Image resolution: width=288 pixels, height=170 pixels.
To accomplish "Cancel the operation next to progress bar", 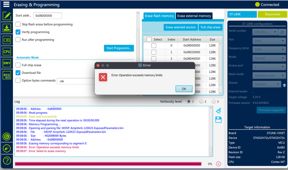I will [x=218, y=164].
